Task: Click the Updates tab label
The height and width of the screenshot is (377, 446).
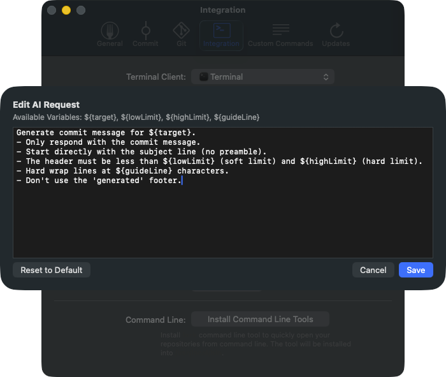Action: click(x=336, y=43)
